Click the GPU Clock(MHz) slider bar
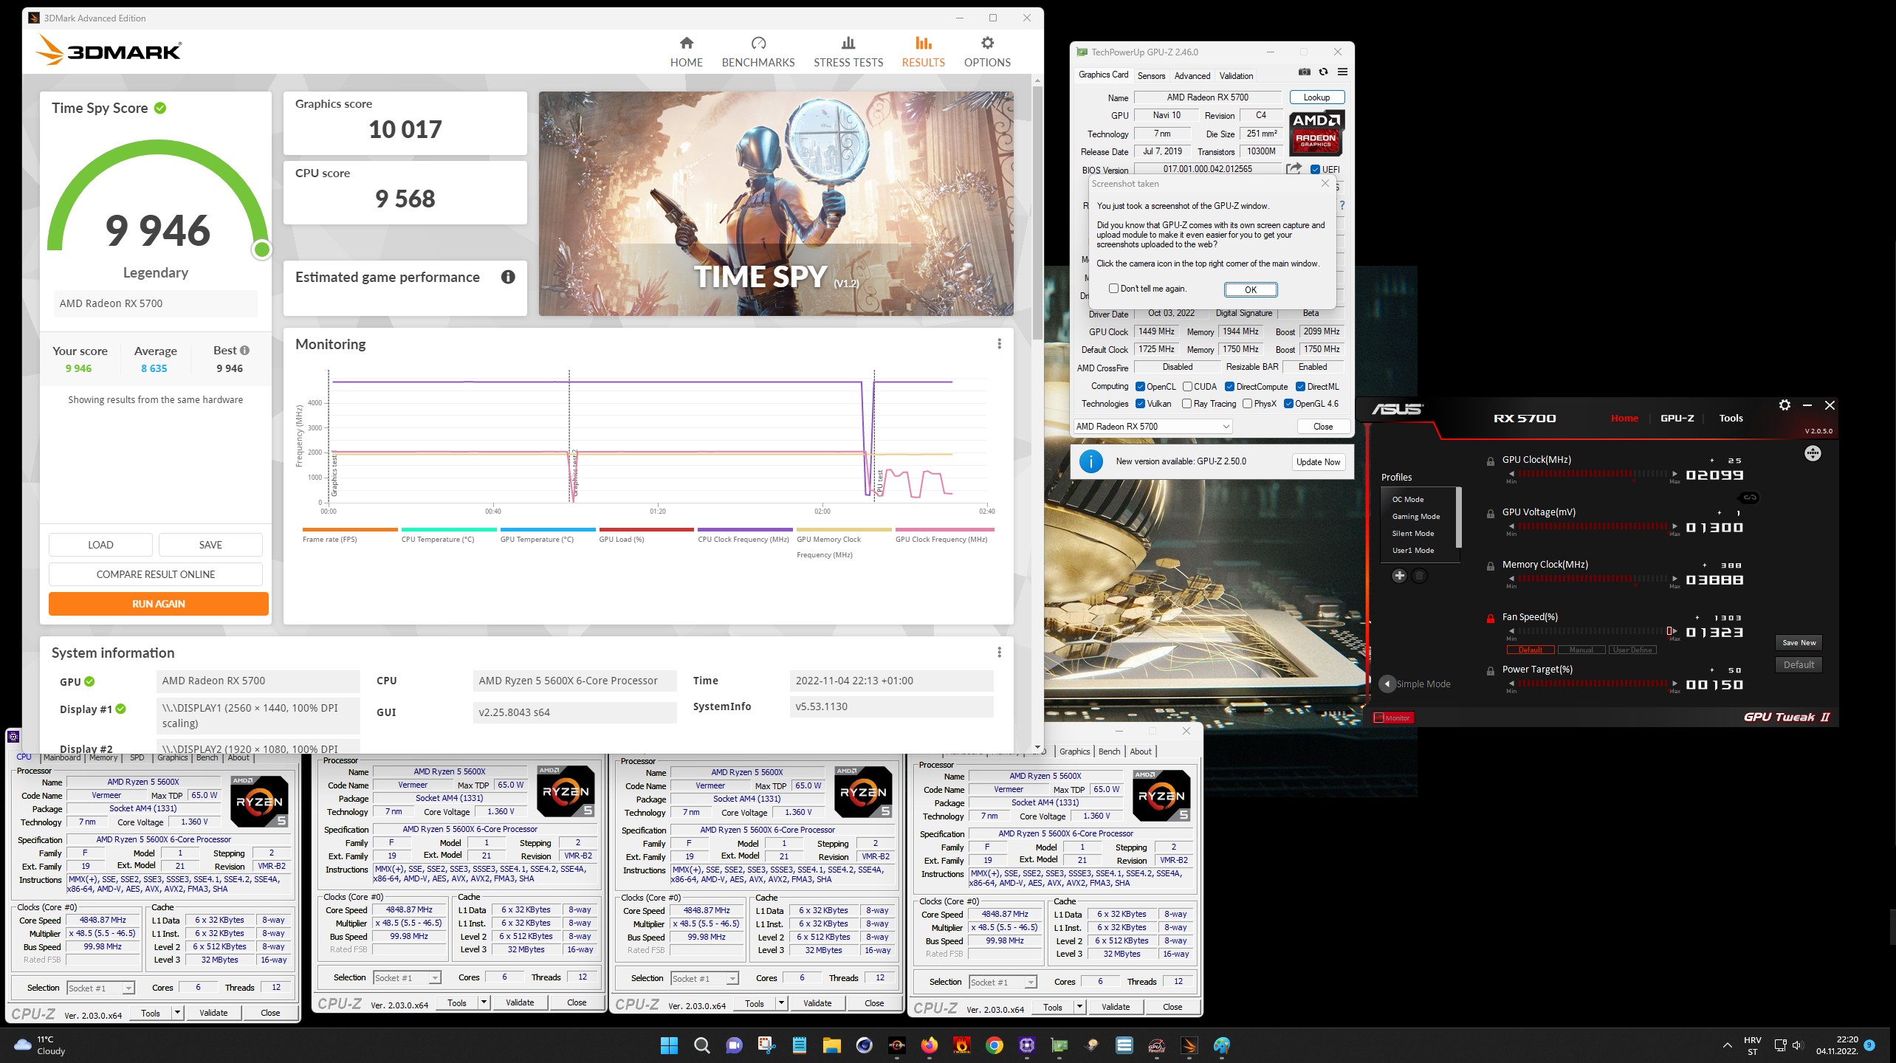 tap(1593, 474)
